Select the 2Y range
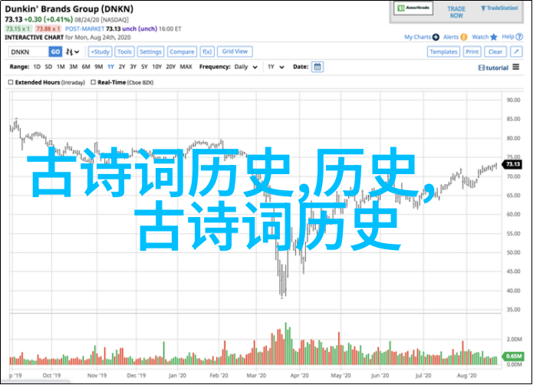 coord(122,67)
